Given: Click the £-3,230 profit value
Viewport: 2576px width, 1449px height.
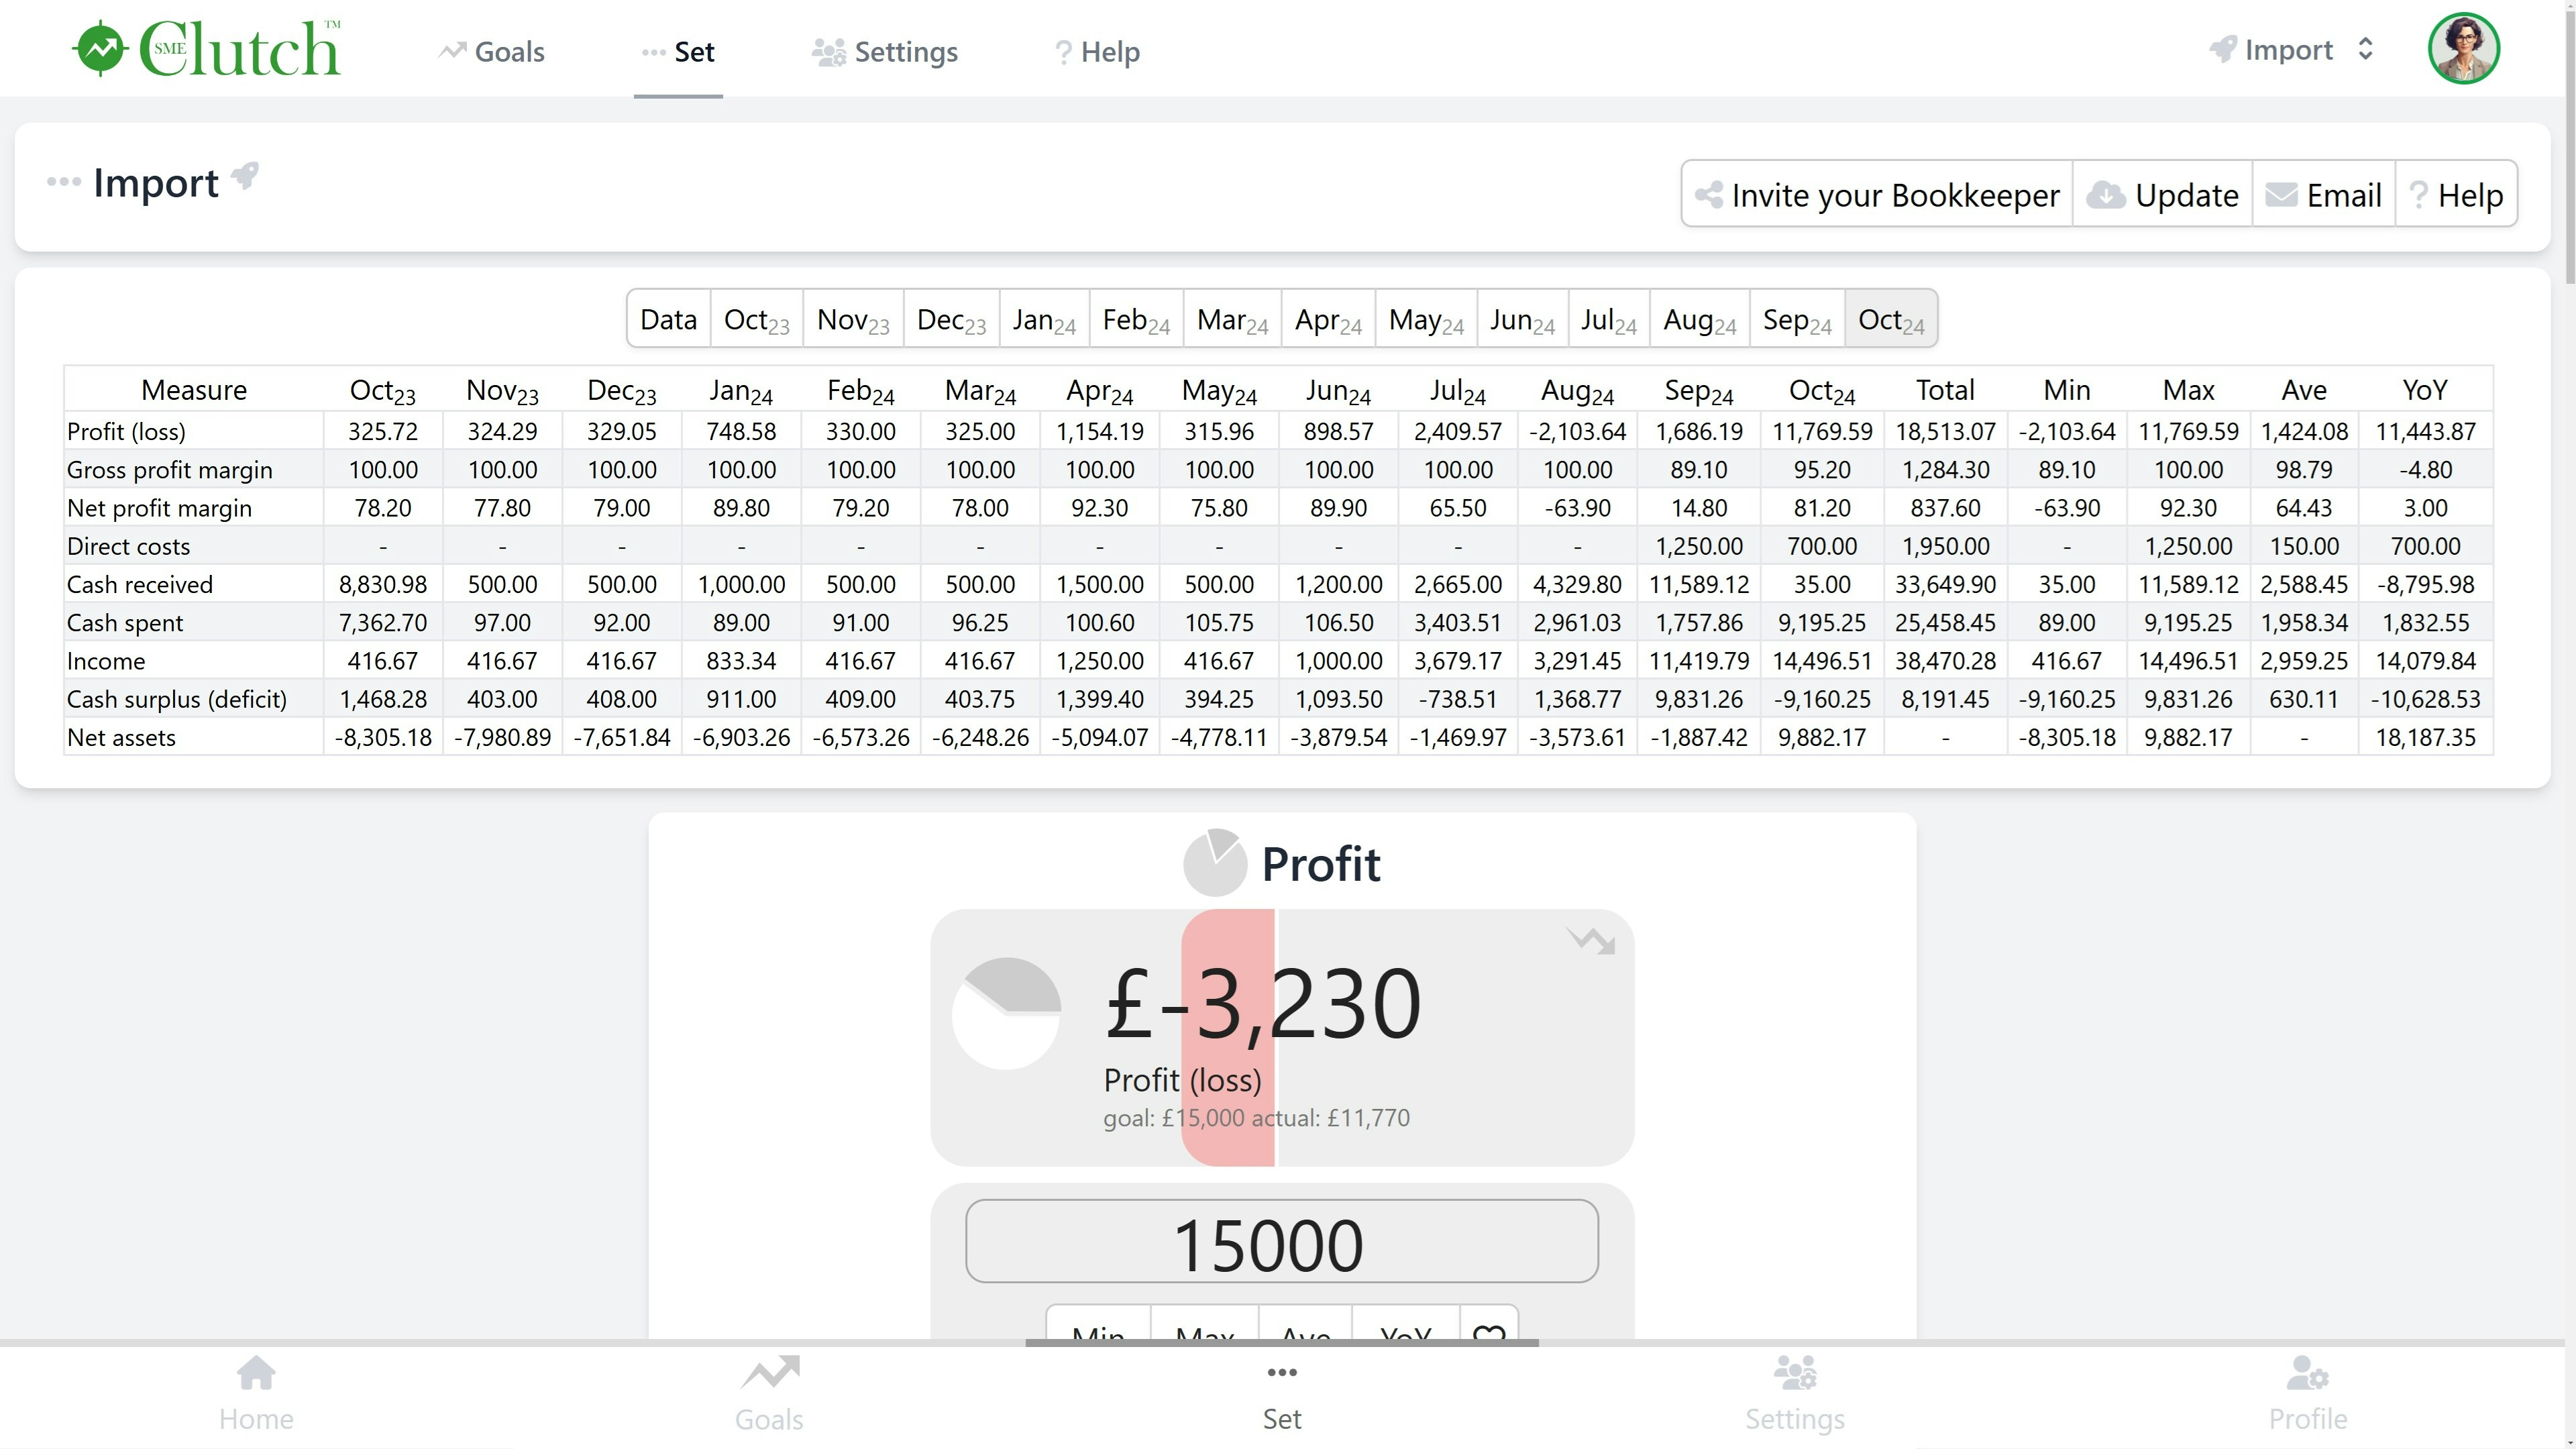Looking at the screenshot, I should (1262, 1003).
